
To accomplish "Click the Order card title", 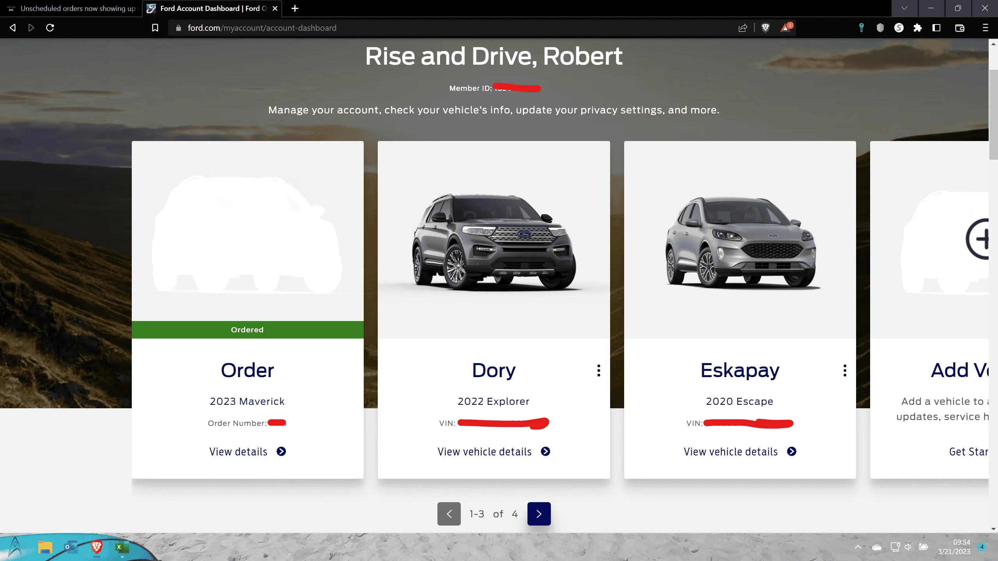I will point(247,370).
